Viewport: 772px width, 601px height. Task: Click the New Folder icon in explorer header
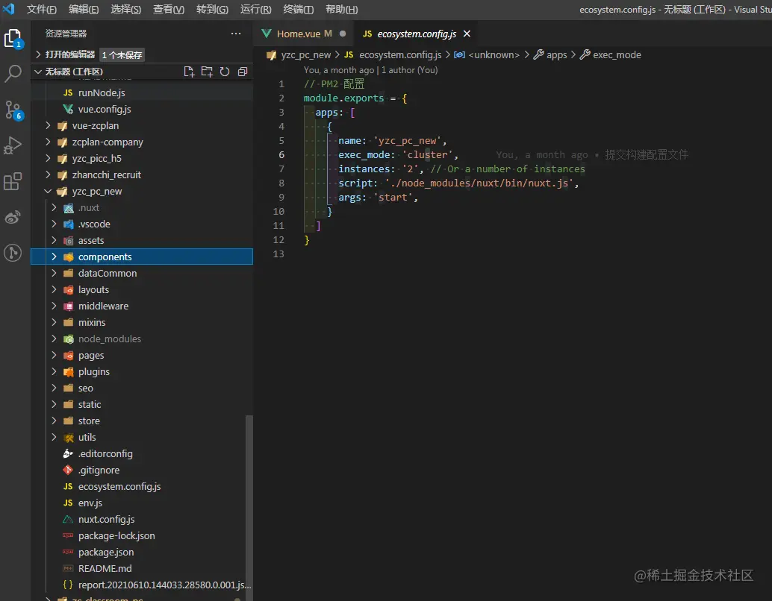(x=207, y=72)
